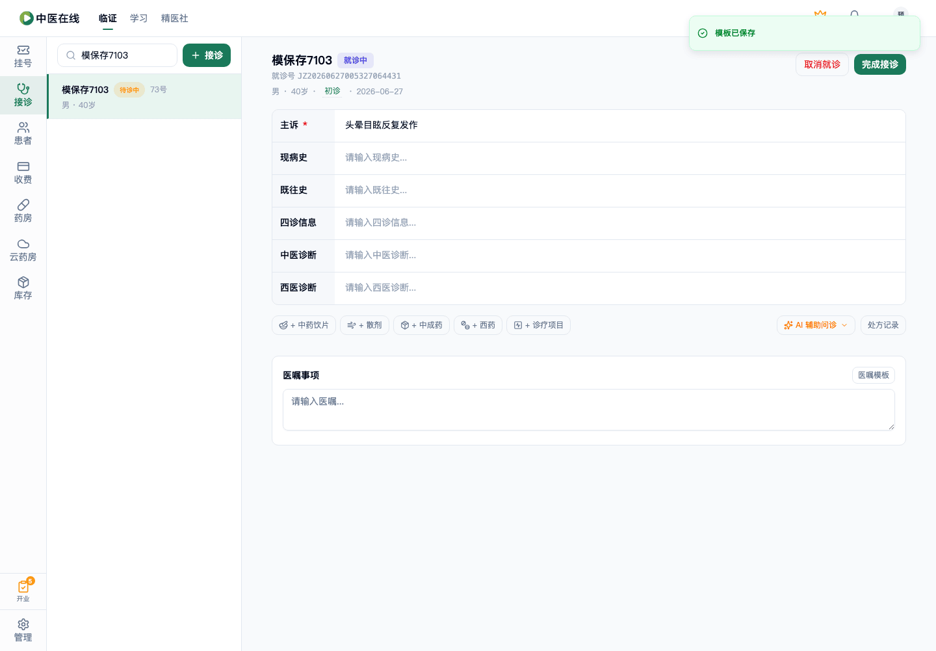Screen dimensions: 936x651
Task: Open the 医嘱模板 template button
Action: coord(874,375)
